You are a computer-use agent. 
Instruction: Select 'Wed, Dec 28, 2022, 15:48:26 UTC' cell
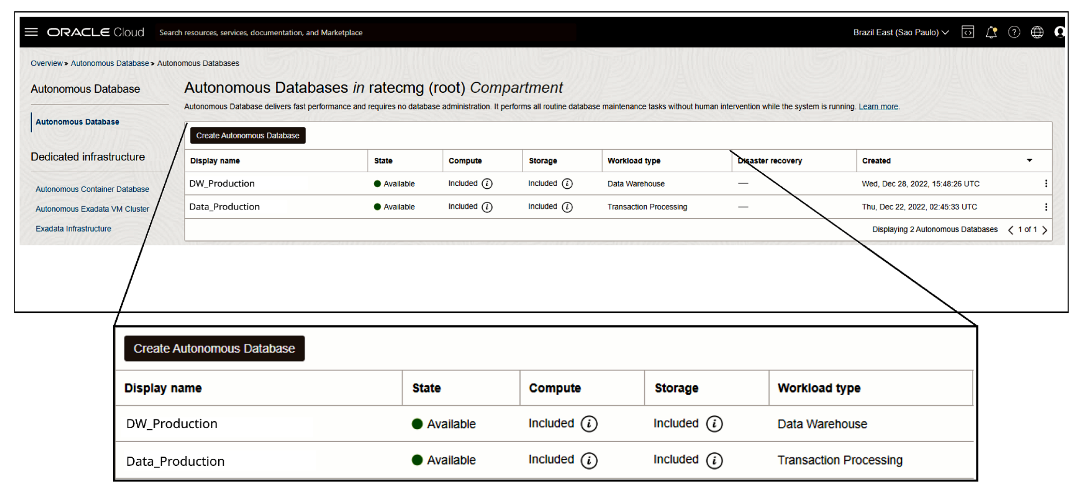point(921,184)
